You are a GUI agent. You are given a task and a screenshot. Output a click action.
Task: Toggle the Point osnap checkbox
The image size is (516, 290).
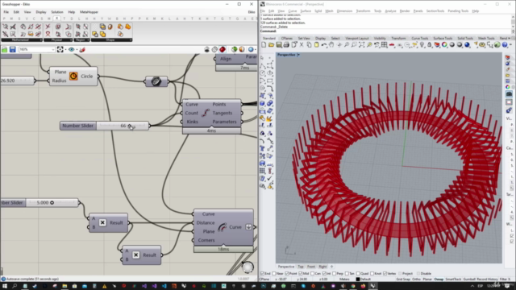tap(287, 273)
